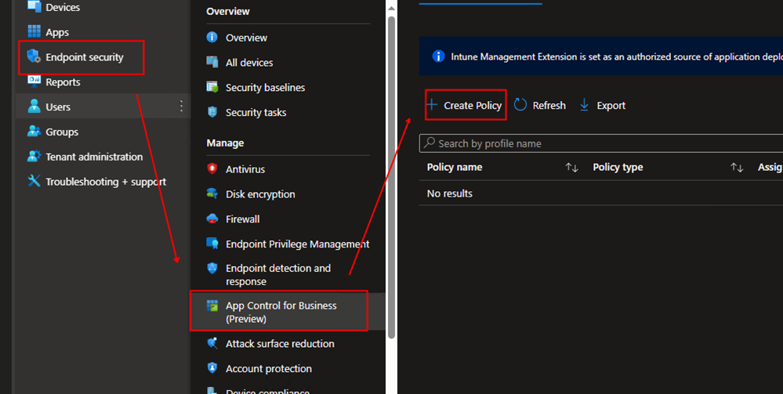Click the Policy type column header
783x394 pixels.
coord(618,168)
